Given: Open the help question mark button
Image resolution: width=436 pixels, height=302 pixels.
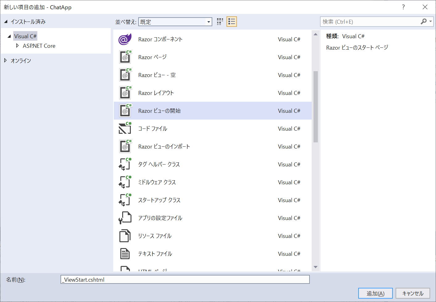Looking at the screenshot, I should [x=403, y=7].
